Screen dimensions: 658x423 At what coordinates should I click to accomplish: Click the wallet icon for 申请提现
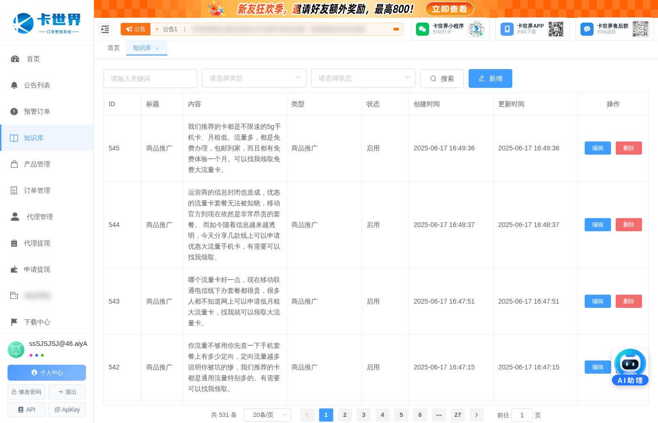pyautogui.click(x=14, y=269)
